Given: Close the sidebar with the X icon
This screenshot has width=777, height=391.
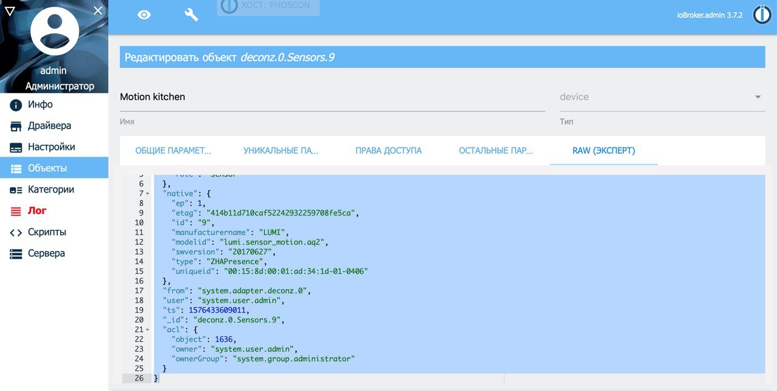Looking at the screenshot, I should [x=98, y=10].
